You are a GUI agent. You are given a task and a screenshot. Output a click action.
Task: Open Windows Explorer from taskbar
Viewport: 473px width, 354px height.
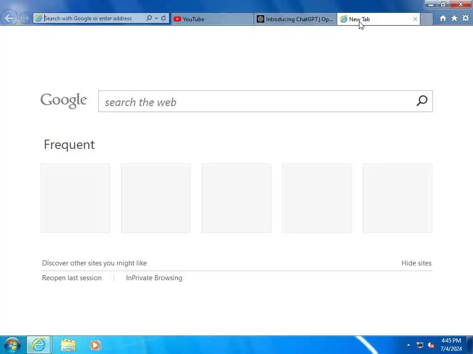coord(68,345)
